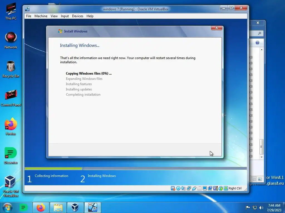Open the Recycle Bin desktop icon
285x213 pixels.
11,69
